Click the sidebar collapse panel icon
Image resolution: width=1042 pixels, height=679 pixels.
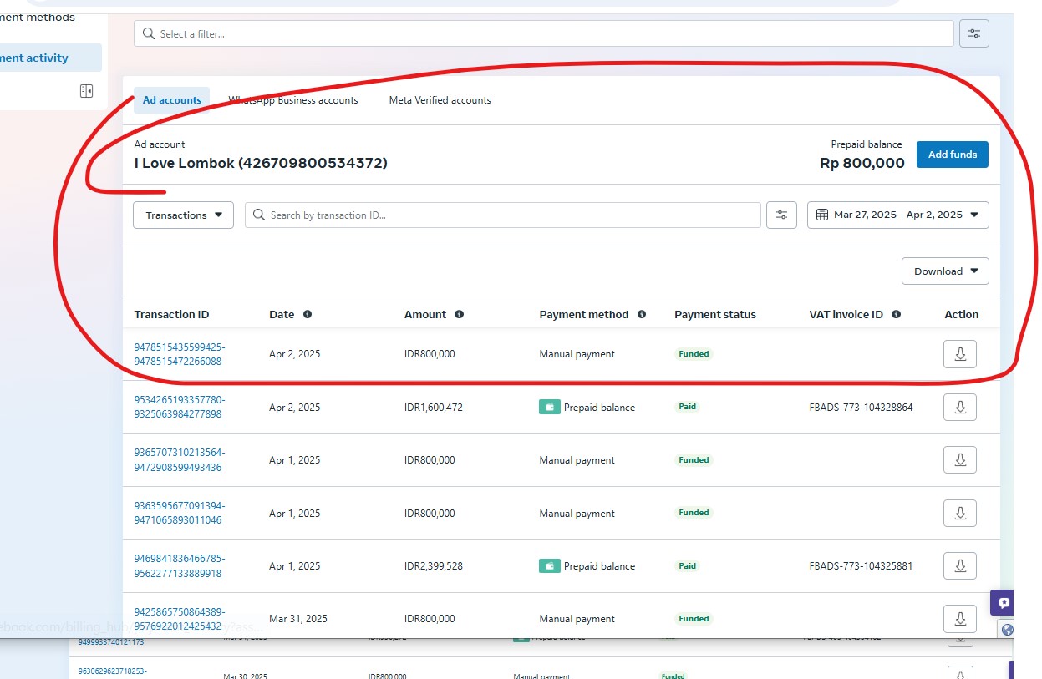coord(86,91)
